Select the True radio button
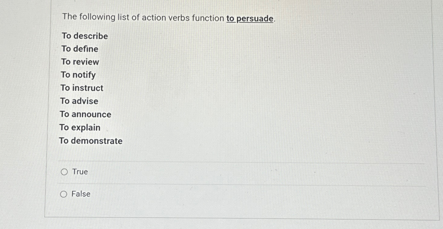 tap(64, 172)
